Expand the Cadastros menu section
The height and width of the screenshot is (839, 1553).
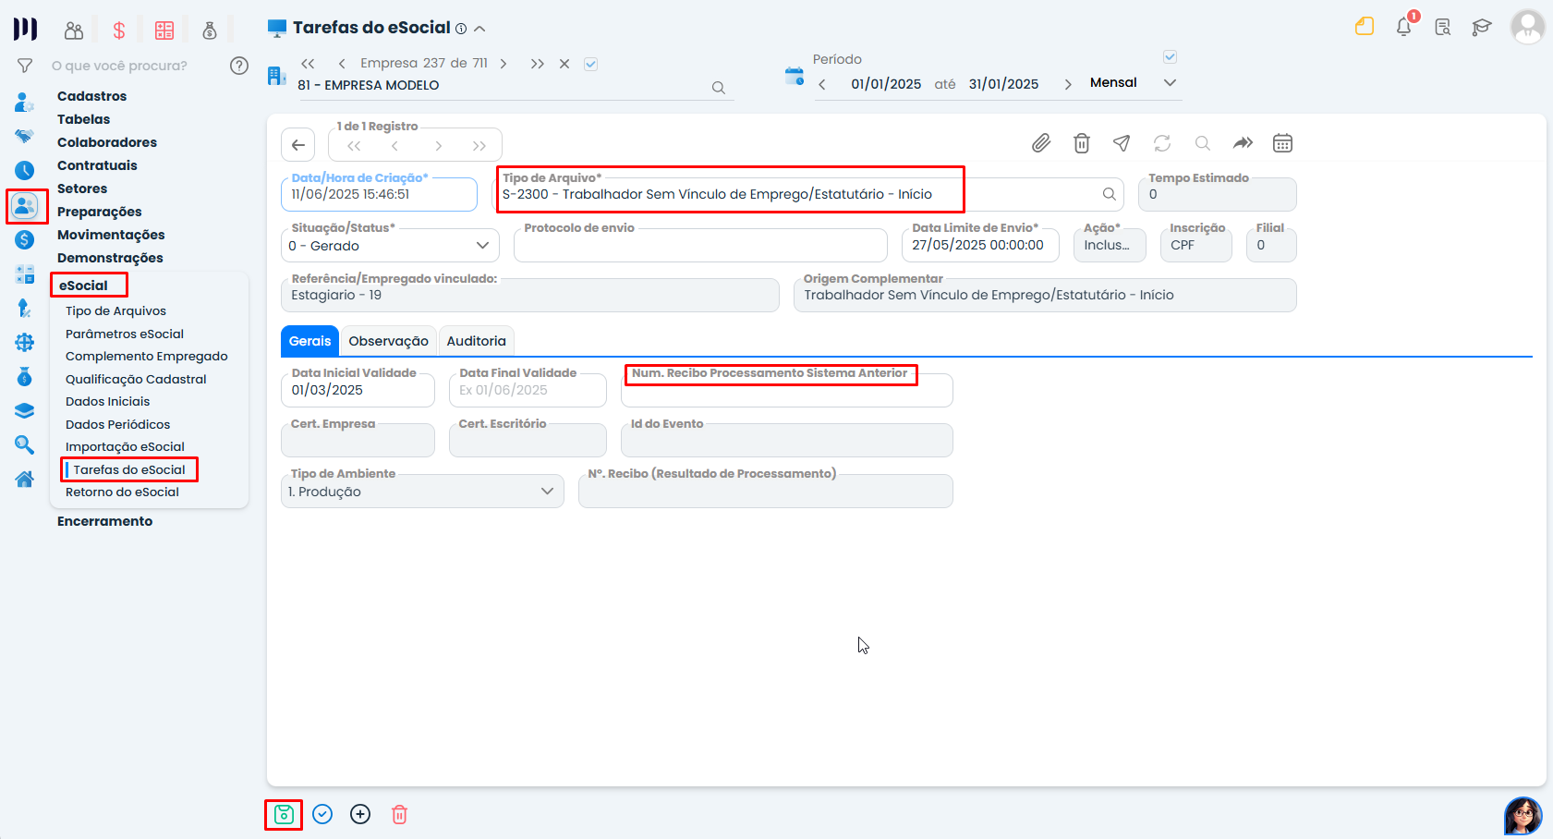(x=92, y=96)
